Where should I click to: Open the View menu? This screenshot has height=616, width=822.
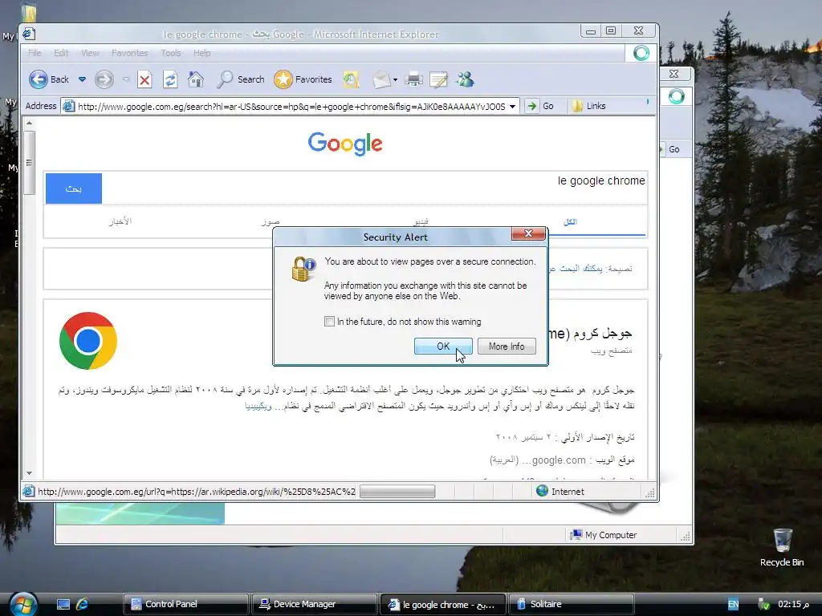tap(90, 53)
